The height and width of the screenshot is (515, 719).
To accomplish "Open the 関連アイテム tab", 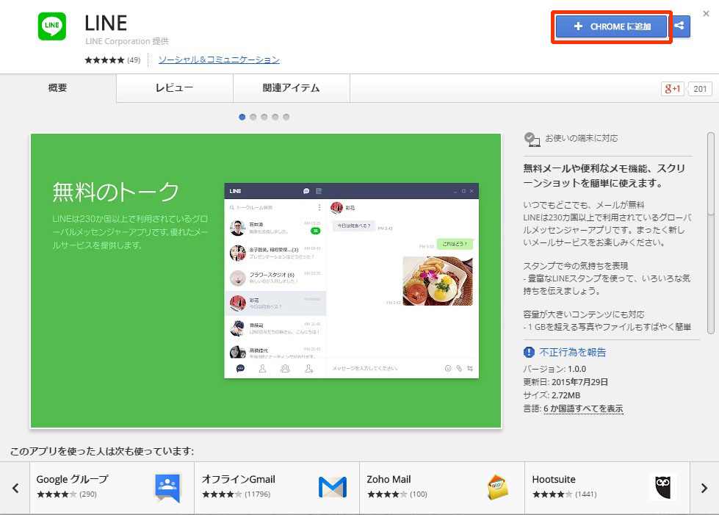I will coord(291,87).
